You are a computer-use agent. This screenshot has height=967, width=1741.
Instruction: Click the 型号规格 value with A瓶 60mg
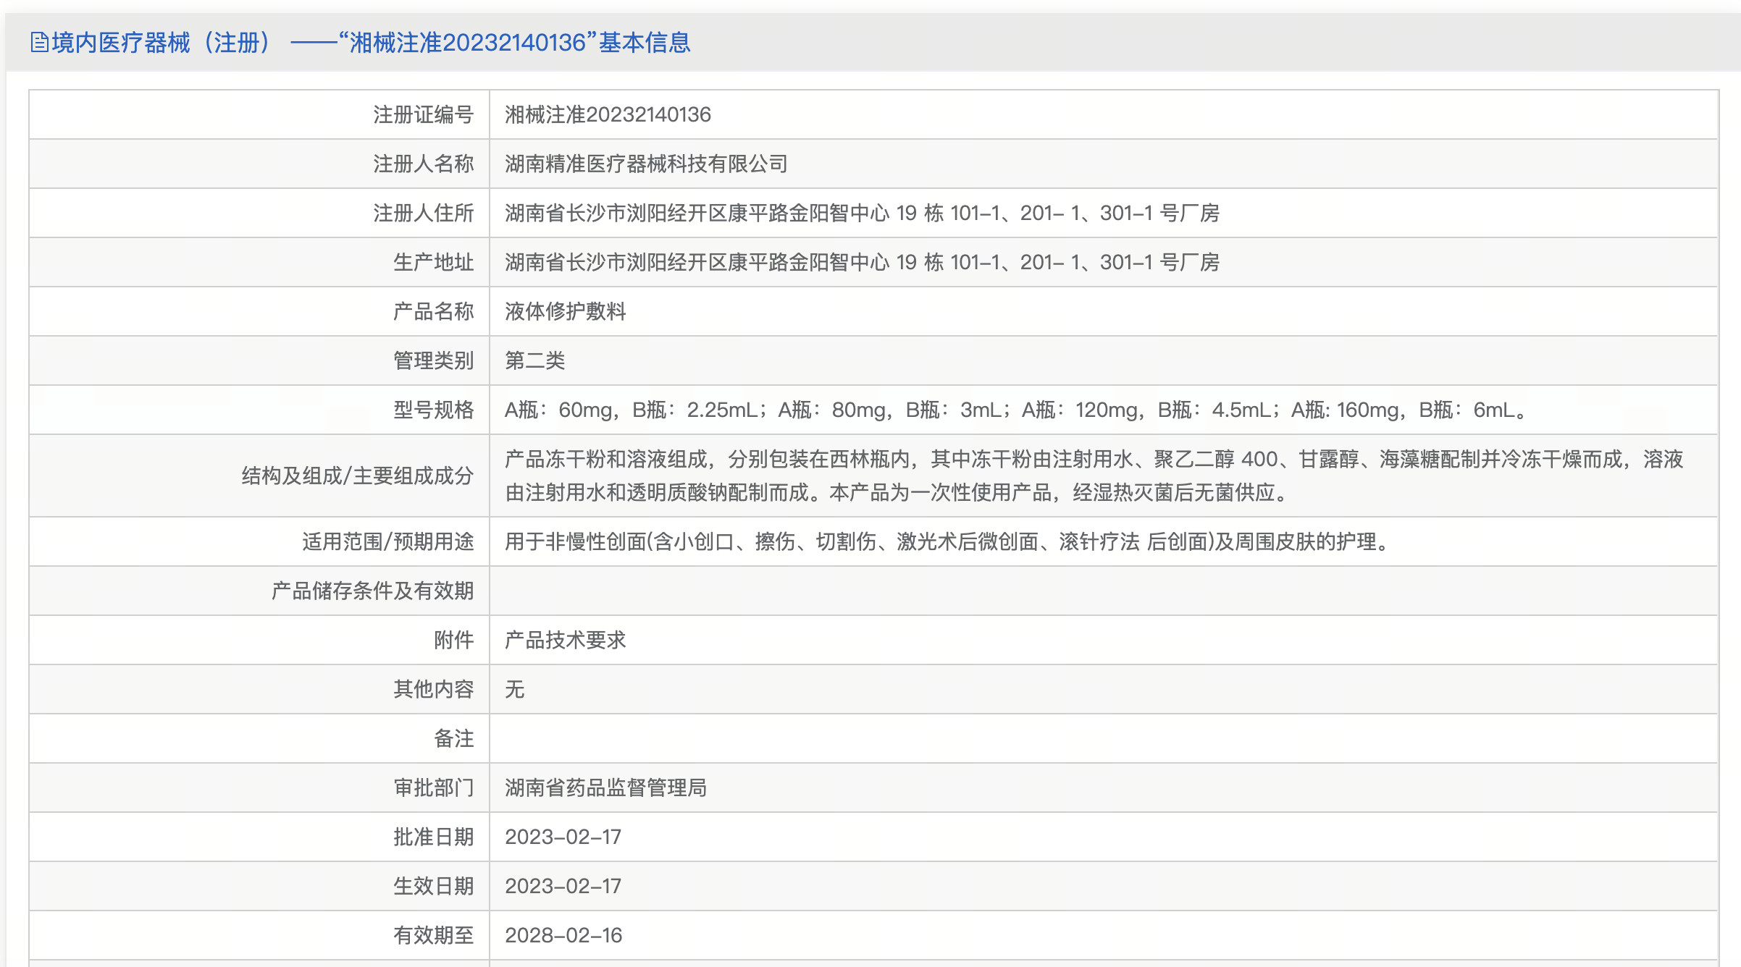(1017, 410)
